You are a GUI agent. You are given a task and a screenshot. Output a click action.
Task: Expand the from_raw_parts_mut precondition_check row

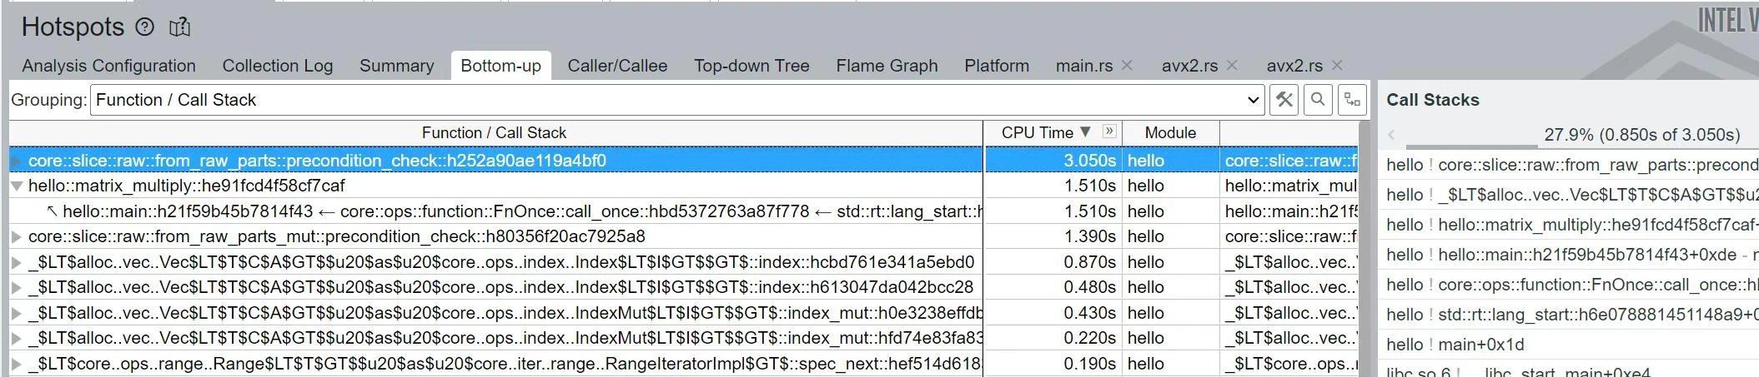[17, 236]
